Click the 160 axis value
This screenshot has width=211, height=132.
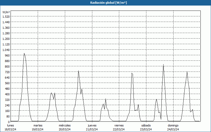[x=7, y=111]
